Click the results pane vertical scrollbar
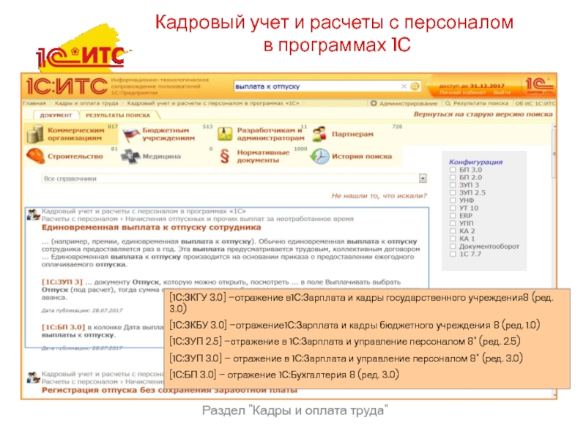 point(555,154)
